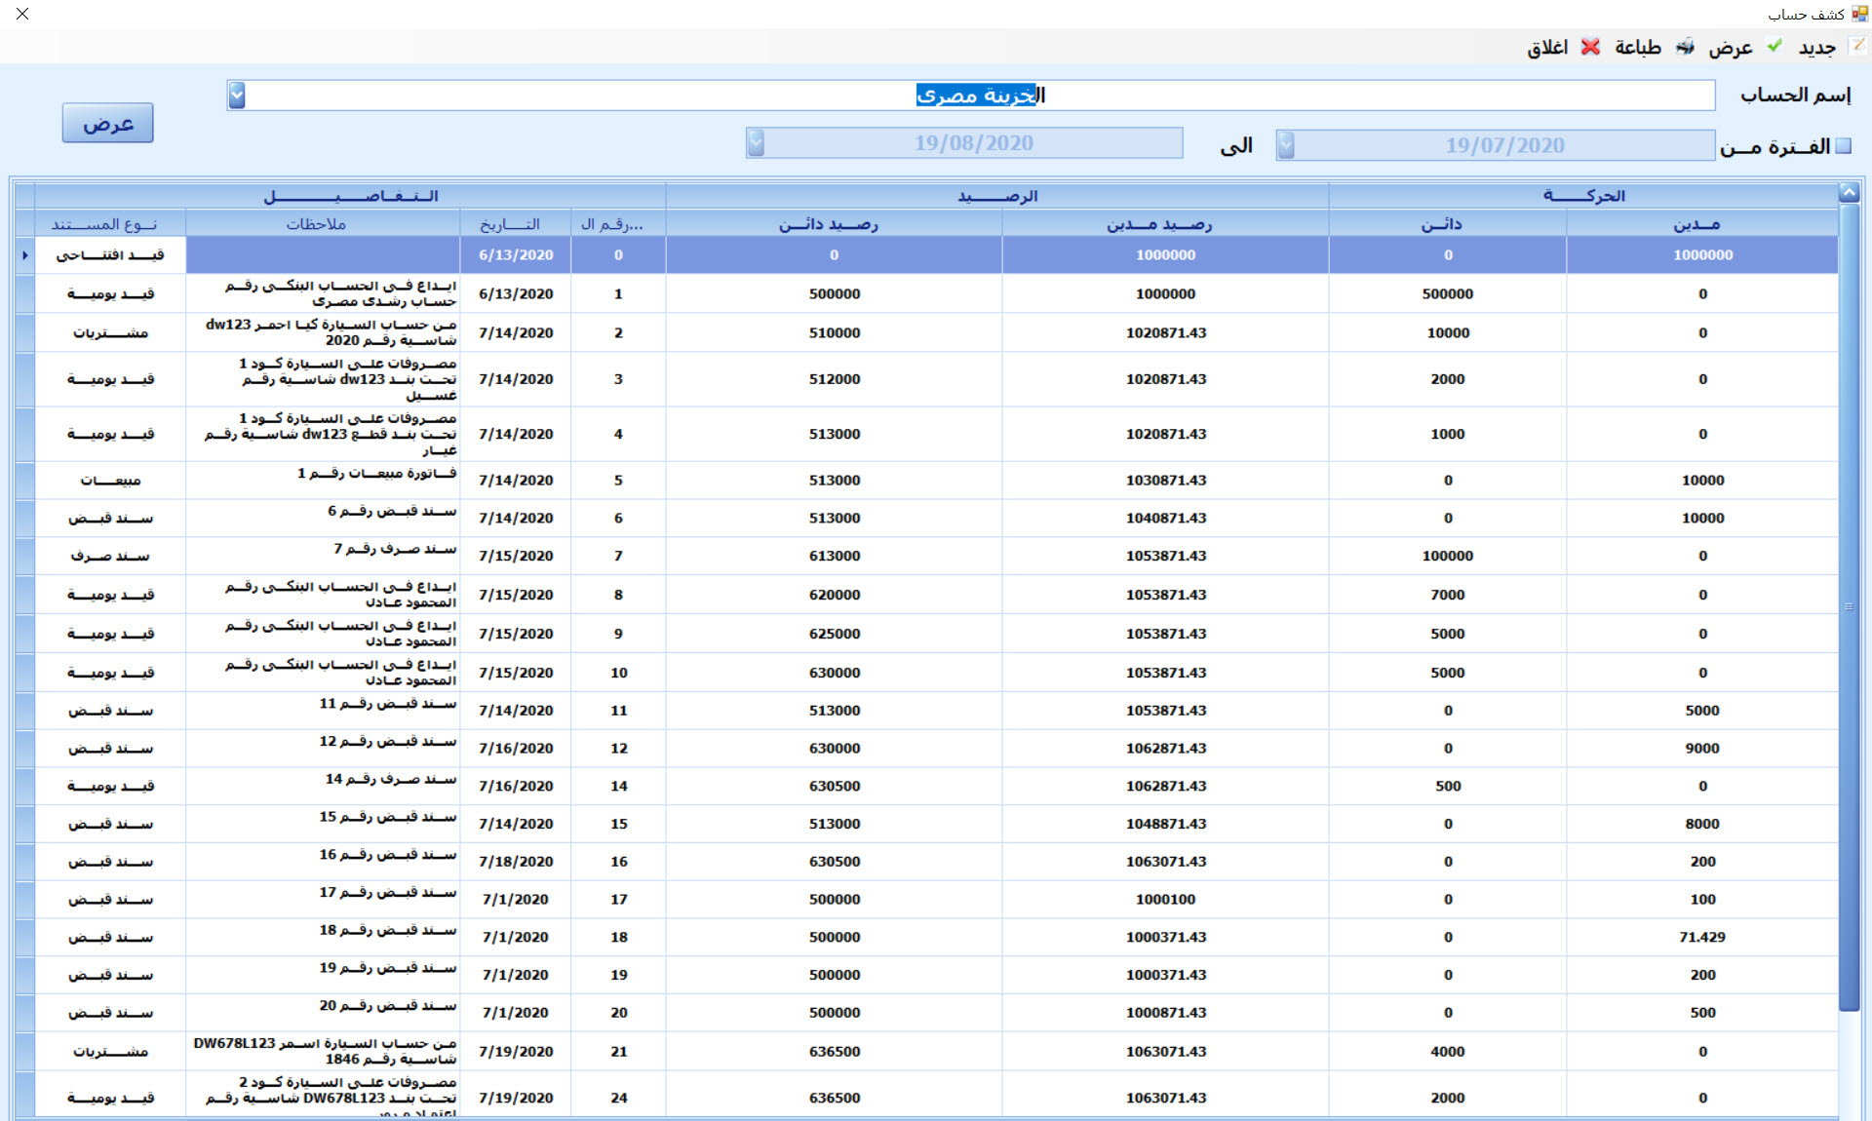
Task: Click the دائن column header
Action: click(x=1447, y=224)
